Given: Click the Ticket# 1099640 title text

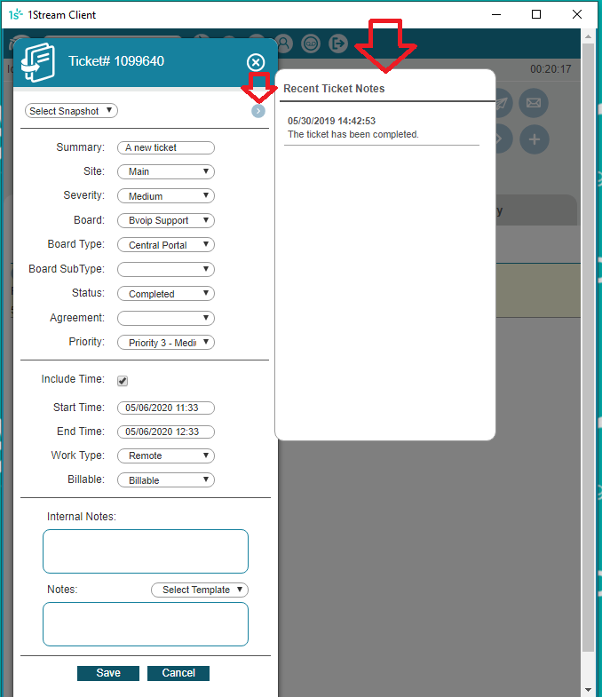Looking at the screenshot, I should click(x=116, y=61).
